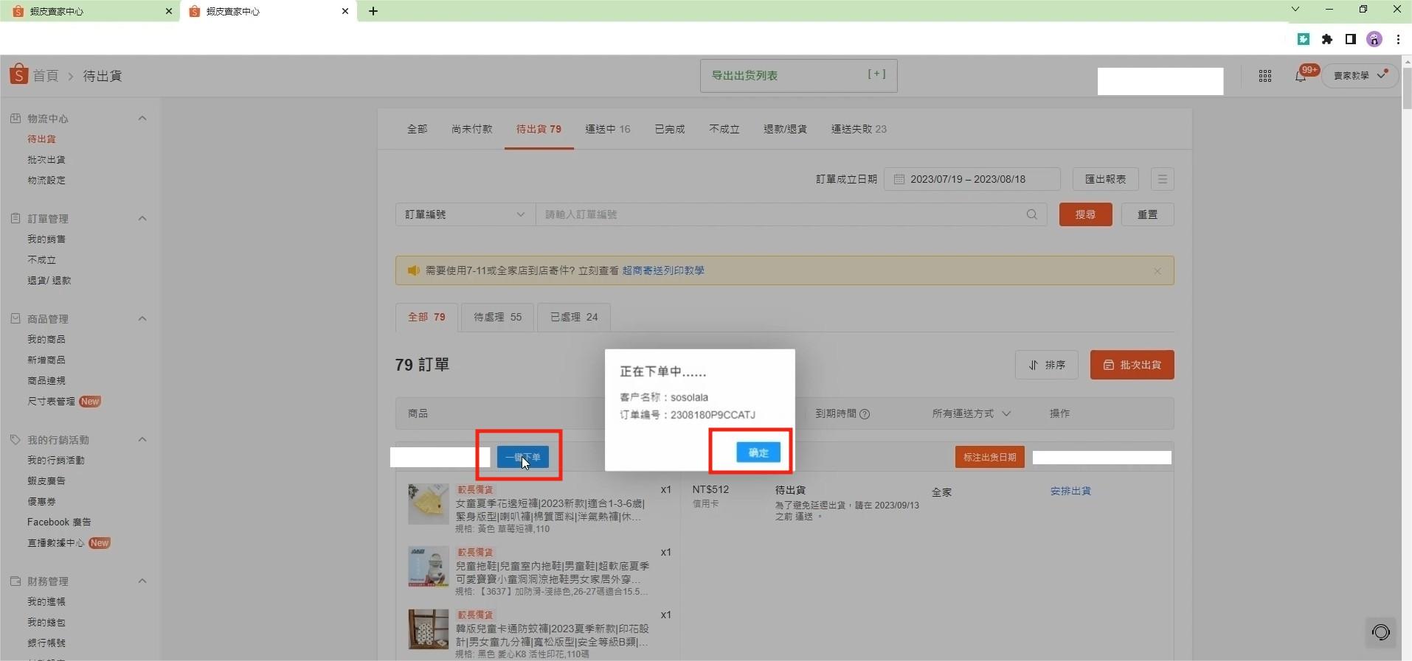Open the list options icon beside 匯出報表
Screen dimensions: 1412x661
click(1162, 179)
